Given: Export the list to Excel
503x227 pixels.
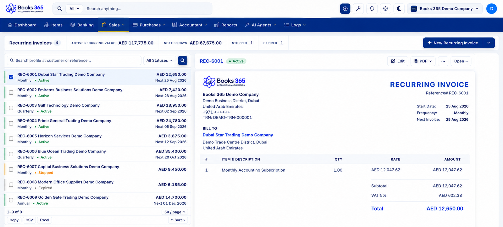Looking at the screenshot, I should click(45, 220).
